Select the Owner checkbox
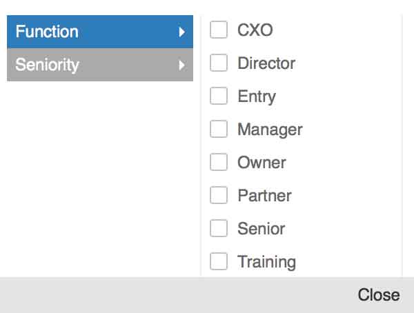The image size is (414, 313). tap(219, 163)
